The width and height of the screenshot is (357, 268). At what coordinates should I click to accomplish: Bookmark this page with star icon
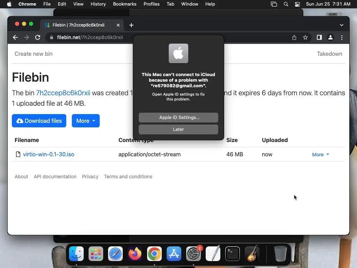point(305,37)
